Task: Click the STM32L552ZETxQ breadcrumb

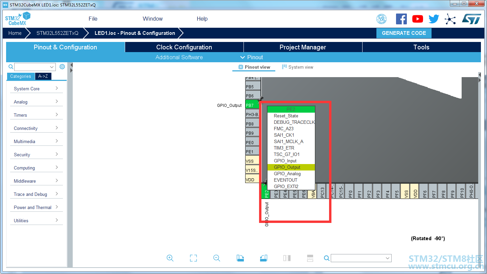Action: [57, 33]
